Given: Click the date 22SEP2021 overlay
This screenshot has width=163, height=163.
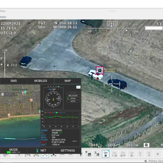Looking at the screenshot, I should tap(10, 23).
